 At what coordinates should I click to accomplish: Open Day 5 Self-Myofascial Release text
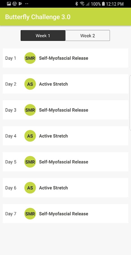tap(64, 162)
